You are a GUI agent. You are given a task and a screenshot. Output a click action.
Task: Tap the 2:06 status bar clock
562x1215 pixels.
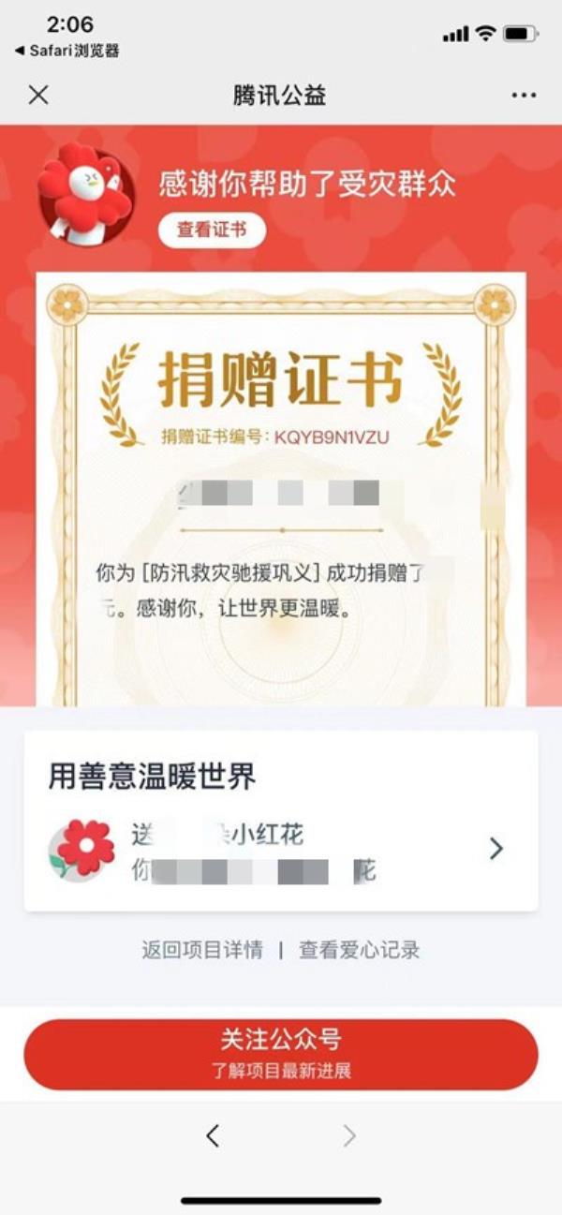click(70, 24)
